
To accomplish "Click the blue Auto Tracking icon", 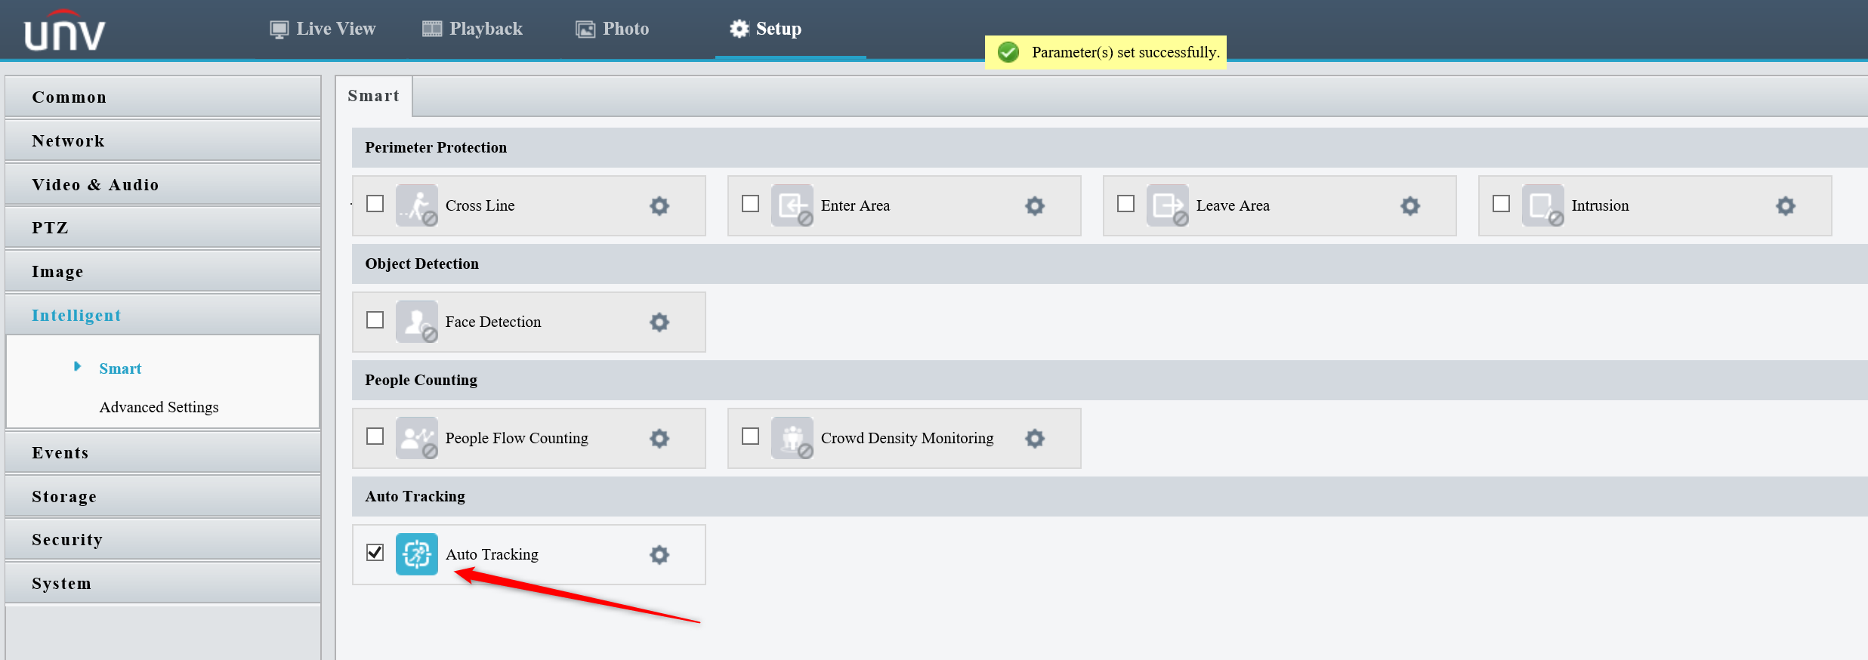I will [x=417, y=554].
